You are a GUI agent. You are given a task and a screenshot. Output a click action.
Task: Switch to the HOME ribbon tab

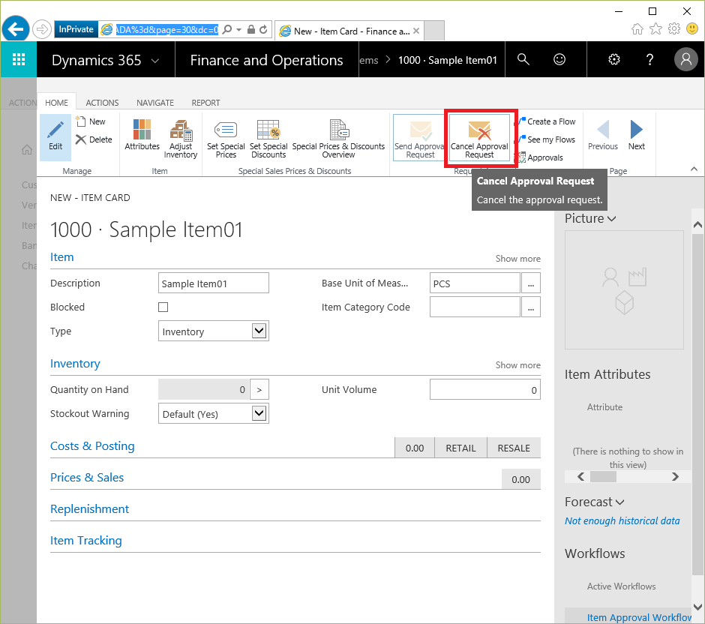pyautogui.click(x=57, y=103)
